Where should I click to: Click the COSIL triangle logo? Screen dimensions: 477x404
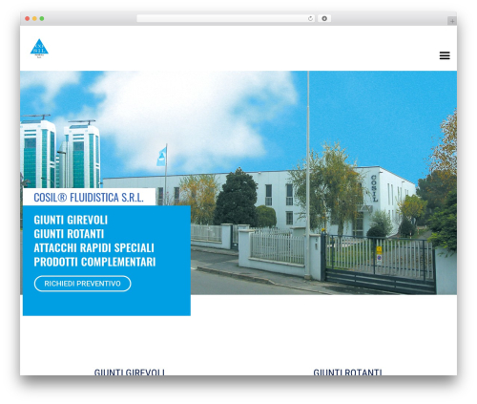point(39,49)
